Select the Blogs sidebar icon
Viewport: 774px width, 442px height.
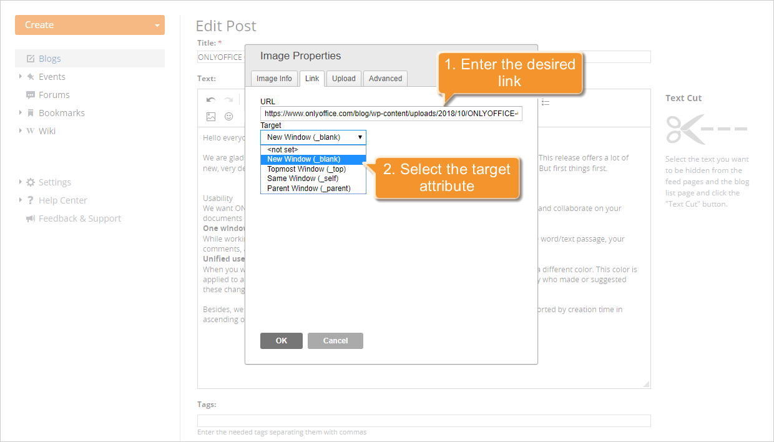(29, 58)
